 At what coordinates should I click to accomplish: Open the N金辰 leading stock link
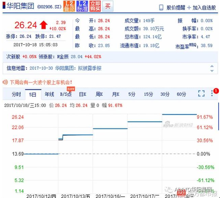(63, 57)
